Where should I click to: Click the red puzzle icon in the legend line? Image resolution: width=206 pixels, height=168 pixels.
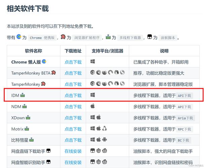point(63,37)
